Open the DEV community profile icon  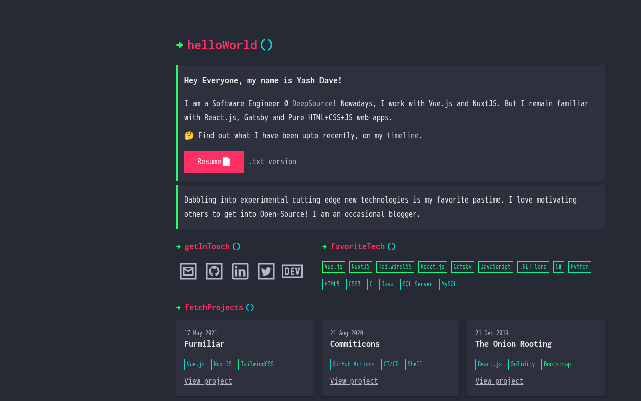tap(292, 271)
